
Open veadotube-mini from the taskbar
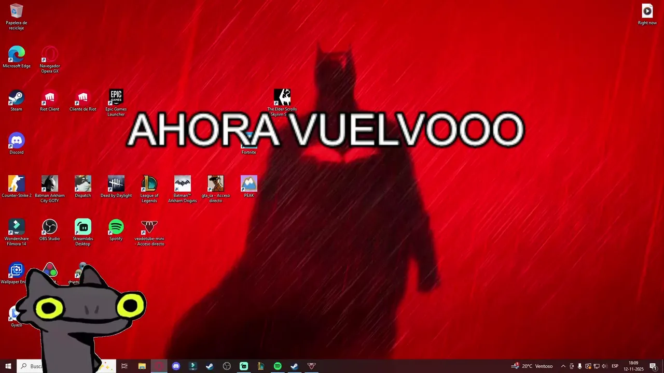click(x=311, y=366)
